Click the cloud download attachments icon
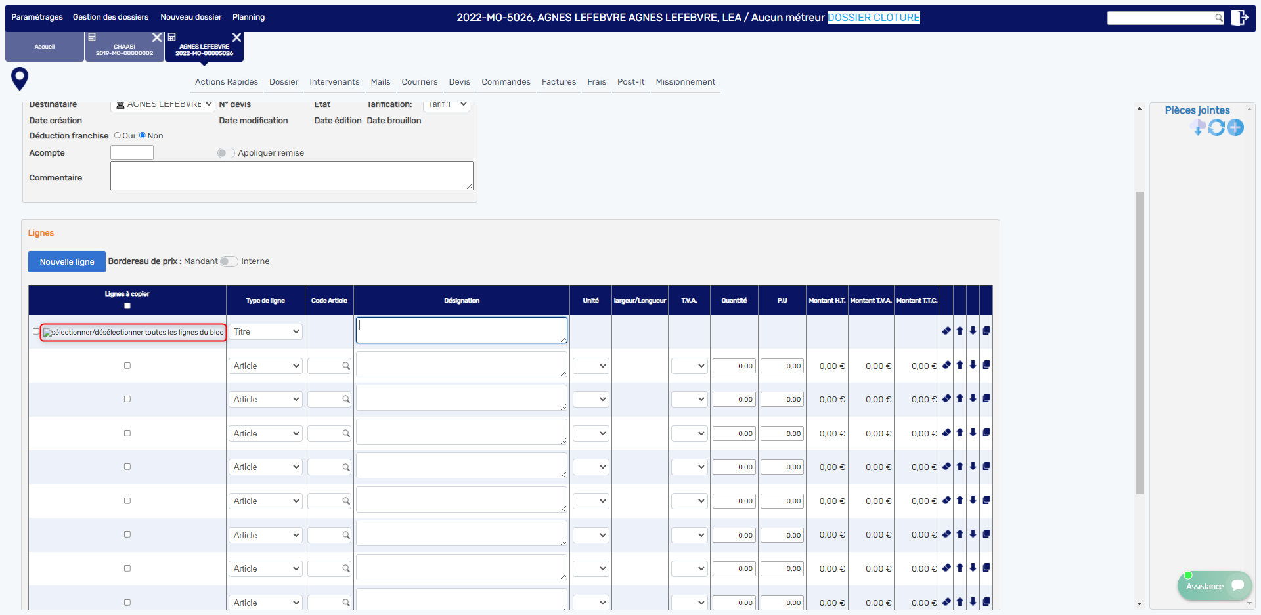Screen dimensions: 1261x615 (x=1198, y=127)
